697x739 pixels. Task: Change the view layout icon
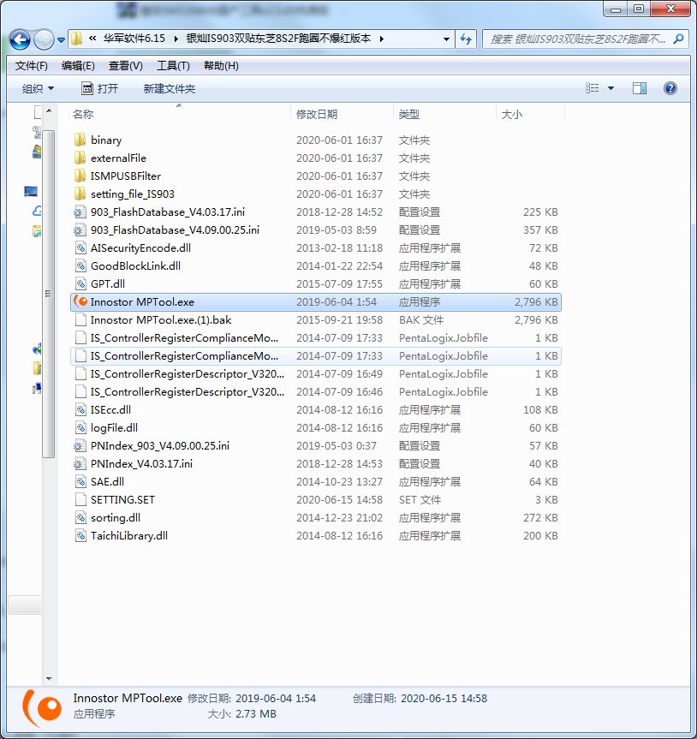(x=593, y=88)
